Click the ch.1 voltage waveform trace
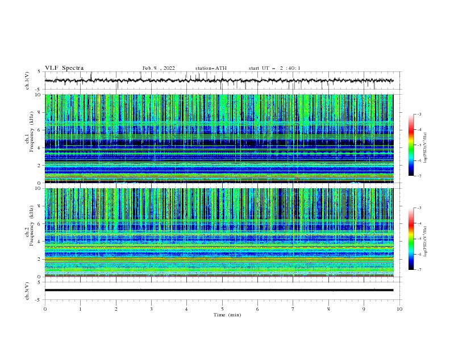Viewport: 450px width, 347px height. (219, 81)
